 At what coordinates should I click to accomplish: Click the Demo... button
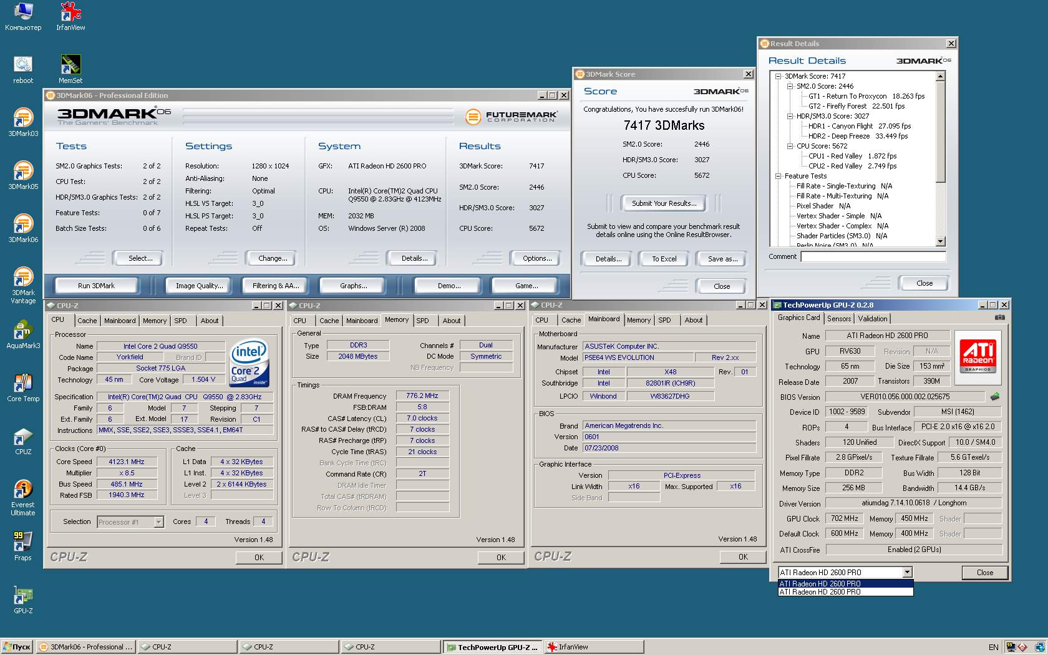pyautogui.click(x=449, y=286)
